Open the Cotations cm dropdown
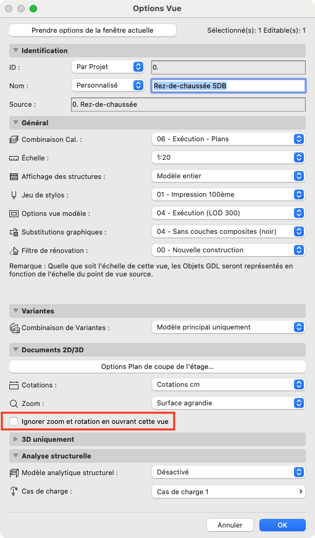 click(x=229, y=384)
